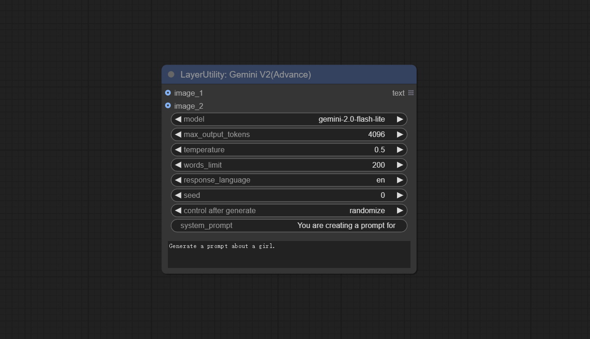Decrease max_output_tokens with left arrow

(x=178, y=135)
